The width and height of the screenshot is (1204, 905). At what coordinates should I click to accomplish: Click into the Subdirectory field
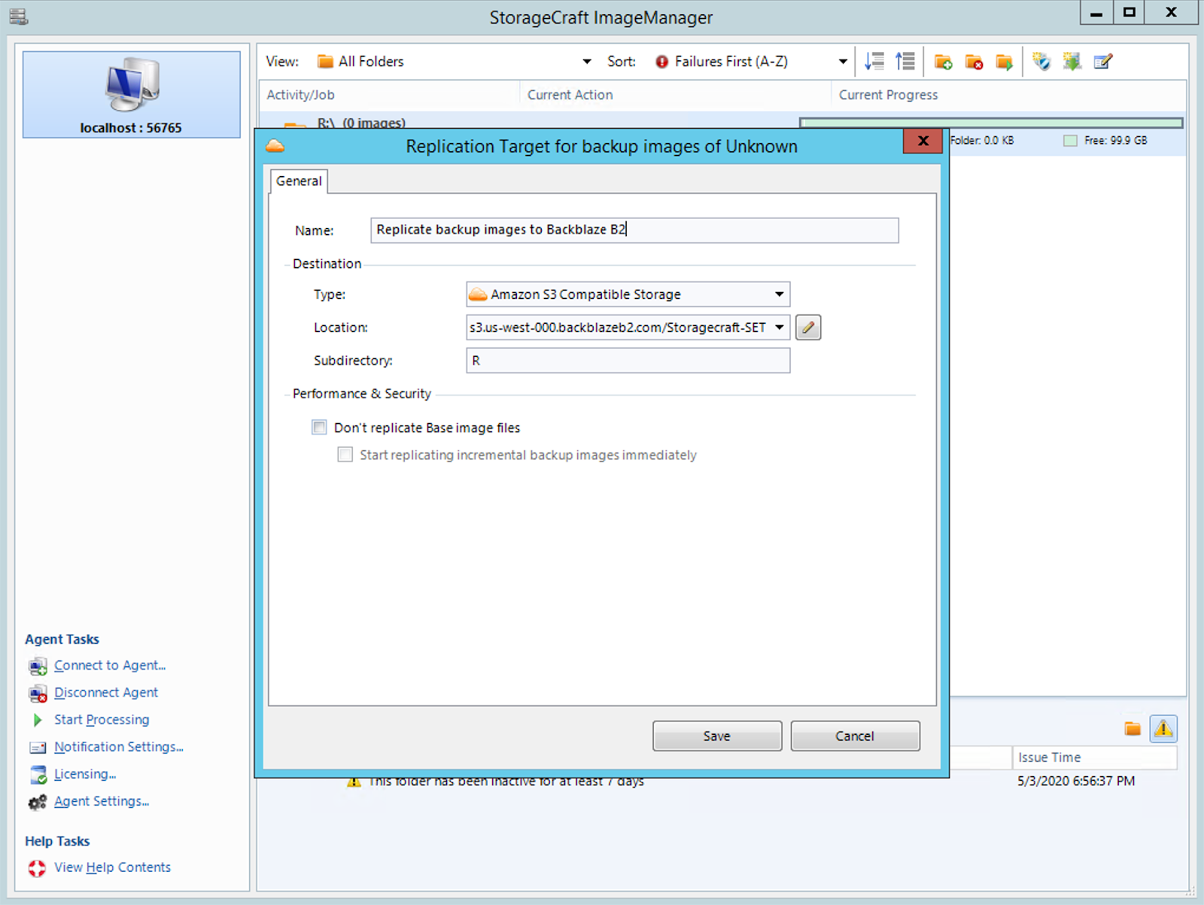tap(628, 361)
